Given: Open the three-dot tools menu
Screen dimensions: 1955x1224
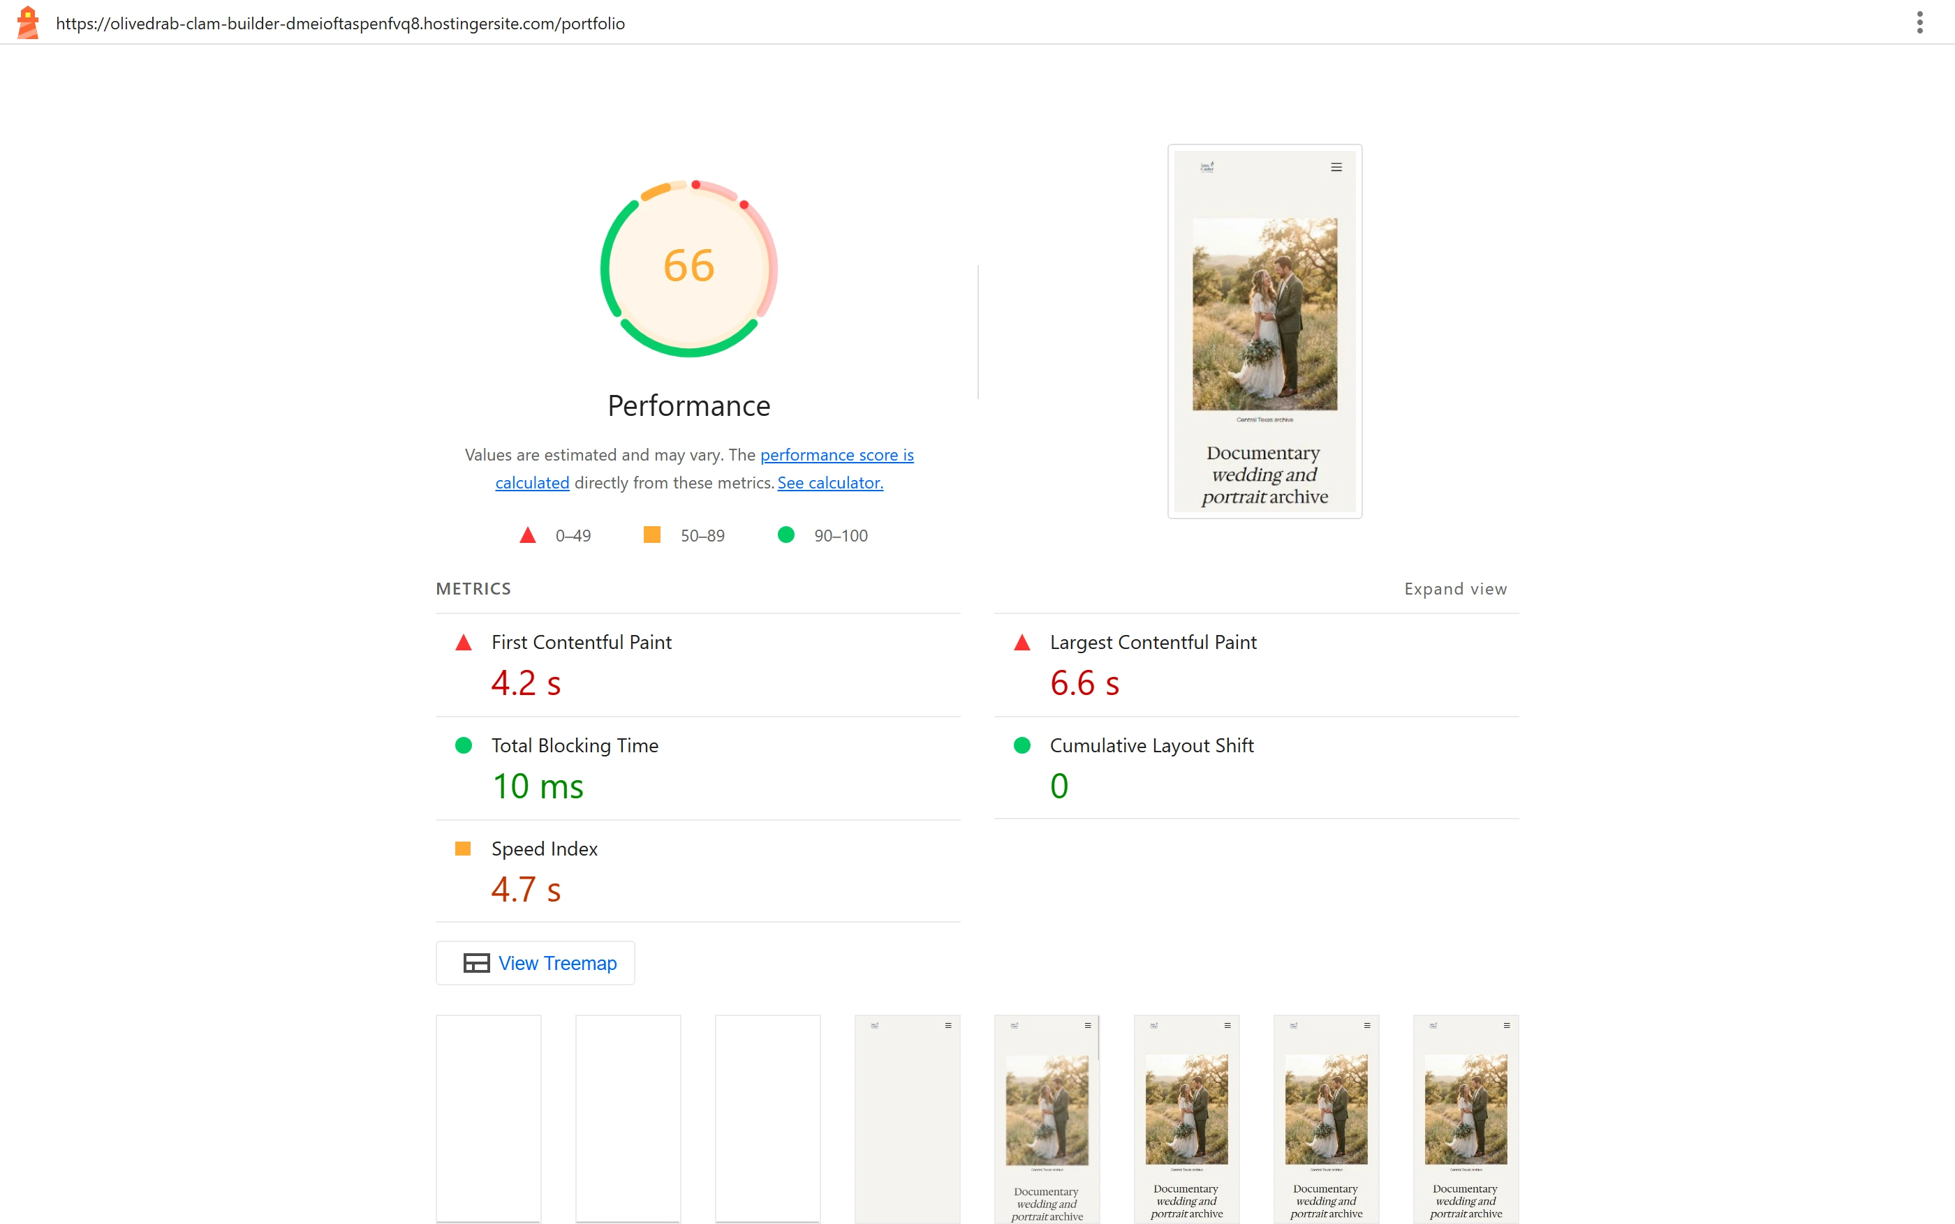Looking at the screenshot, I should 1919,22.
